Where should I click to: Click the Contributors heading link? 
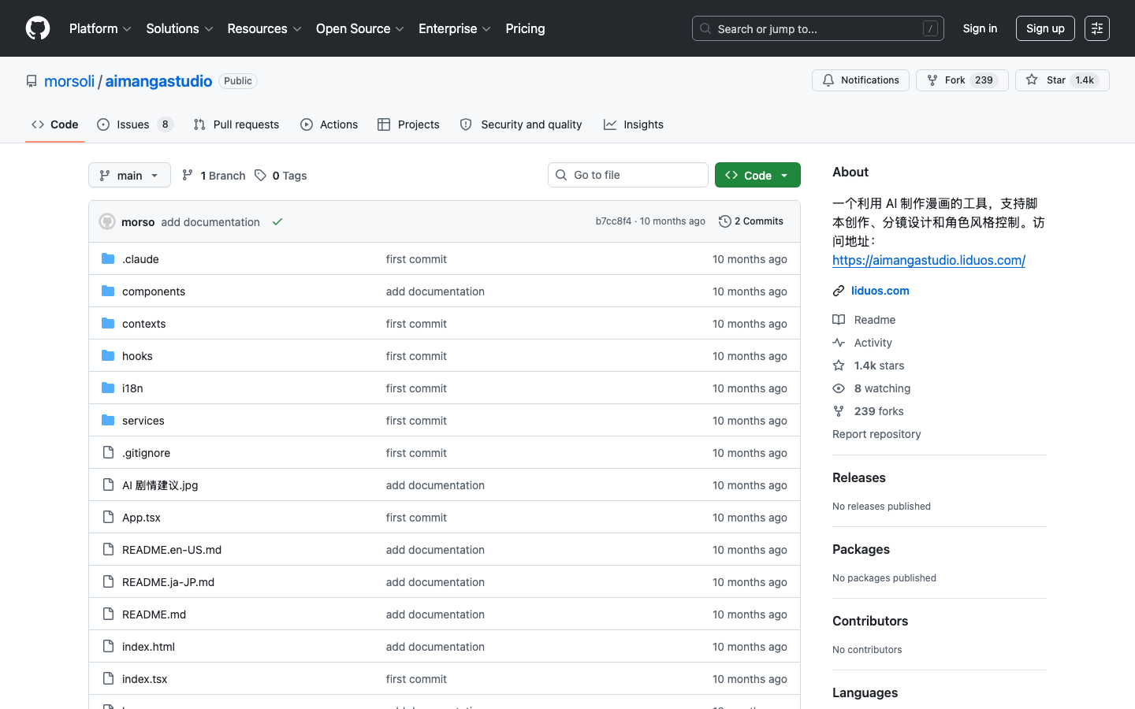[x=870, y=621]
